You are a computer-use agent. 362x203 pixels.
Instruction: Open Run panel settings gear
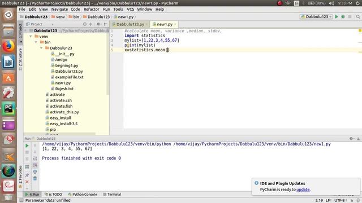351,138
